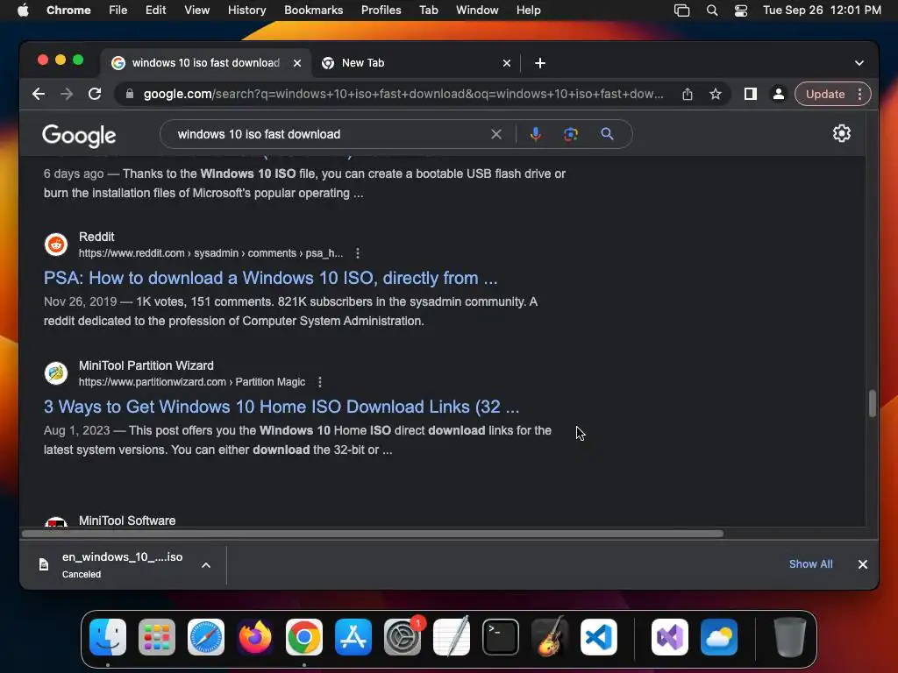Click the horizontal scrollbar at page bottom
The image size is (898, 673).
tap(373, 534)
